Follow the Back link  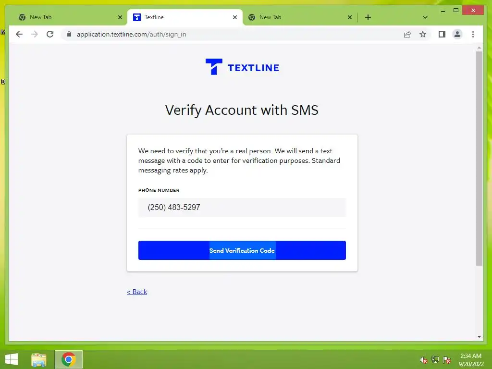coord(137,292)
